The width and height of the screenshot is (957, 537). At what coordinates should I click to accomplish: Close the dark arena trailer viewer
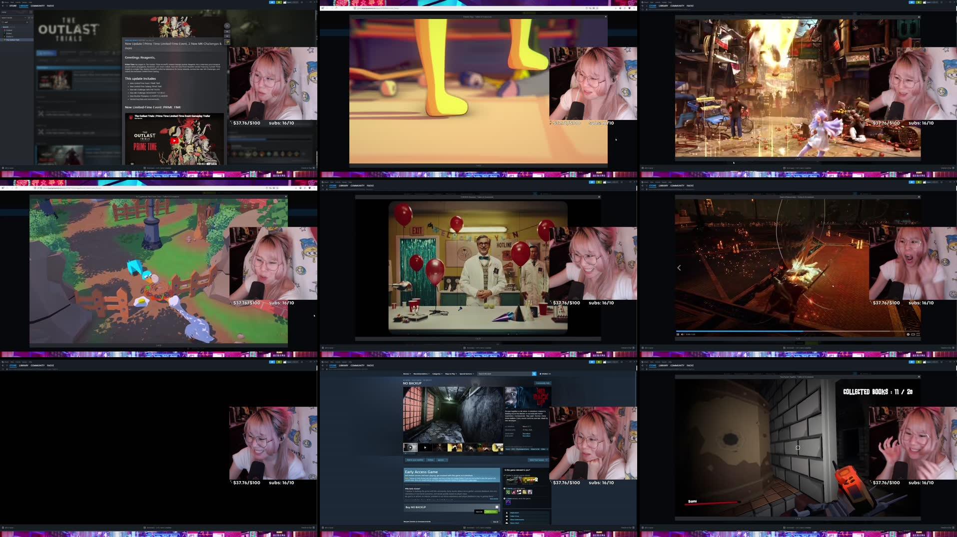919,197
